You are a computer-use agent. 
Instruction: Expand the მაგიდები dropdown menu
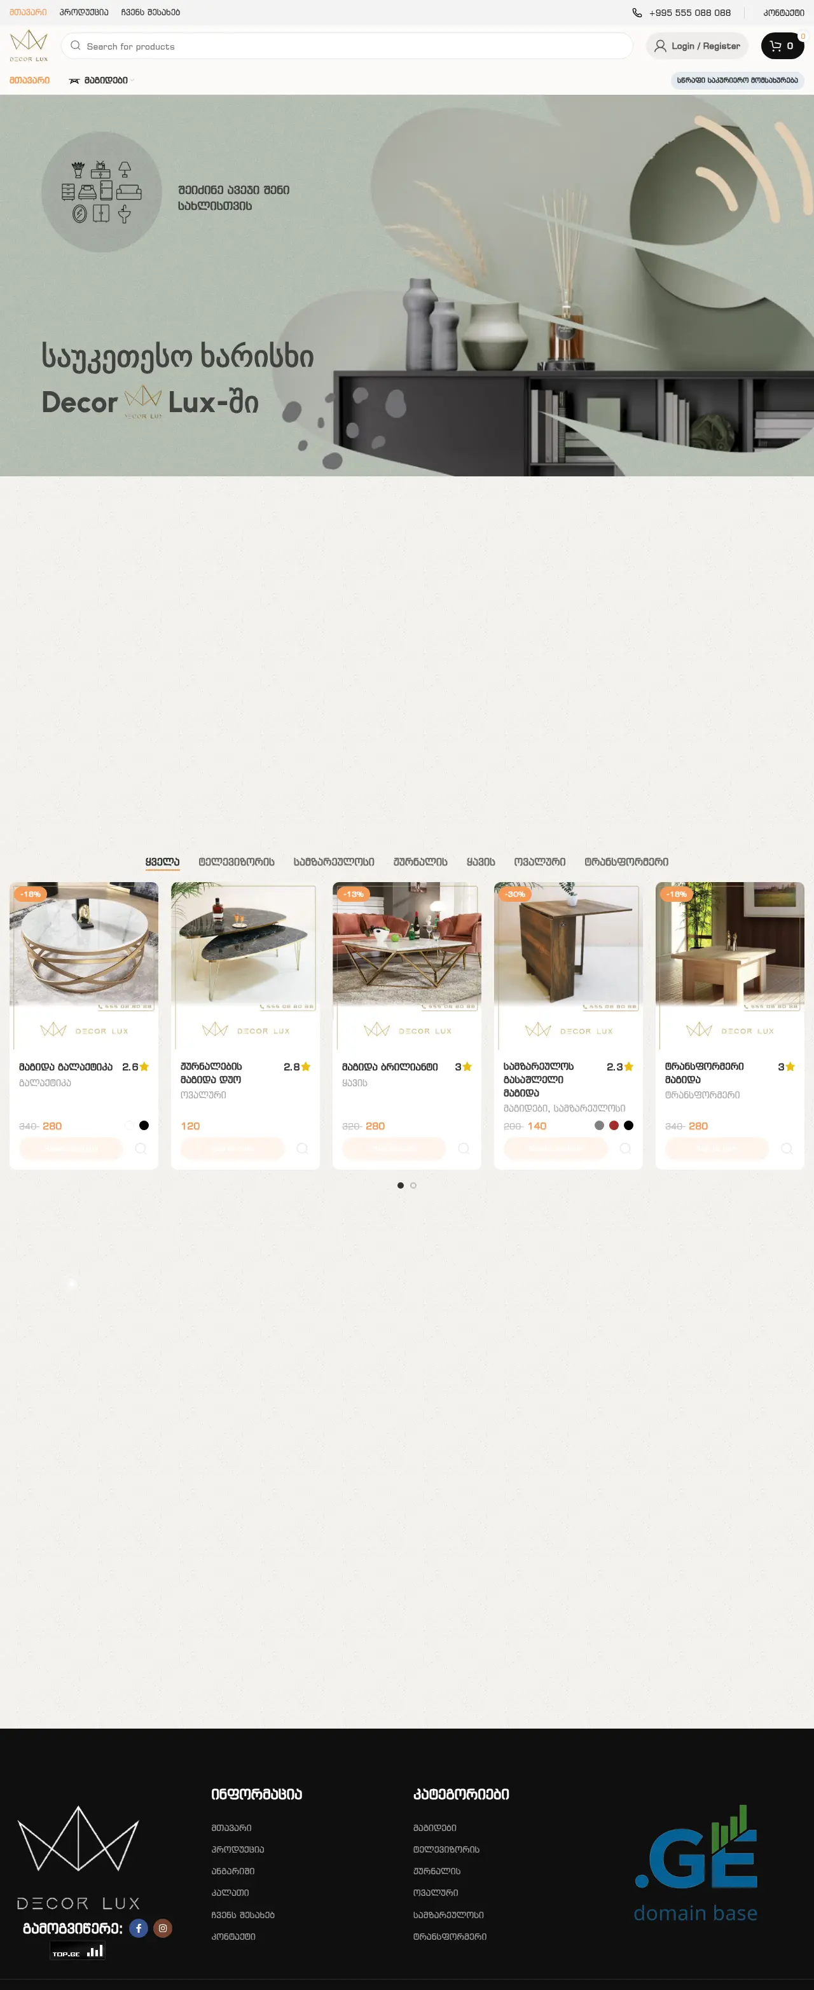point(101,80)
